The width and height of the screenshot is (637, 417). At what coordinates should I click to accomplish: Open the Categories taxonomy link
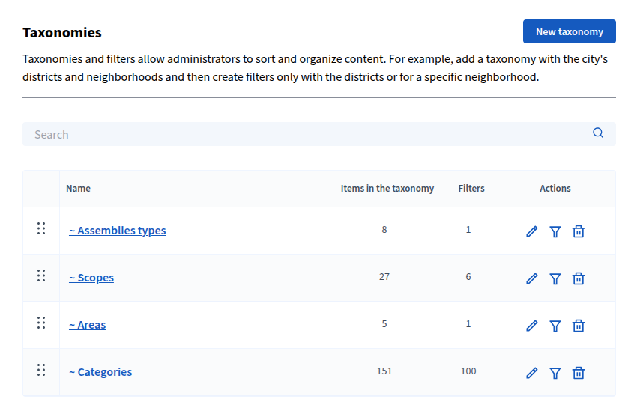(100, 372)
